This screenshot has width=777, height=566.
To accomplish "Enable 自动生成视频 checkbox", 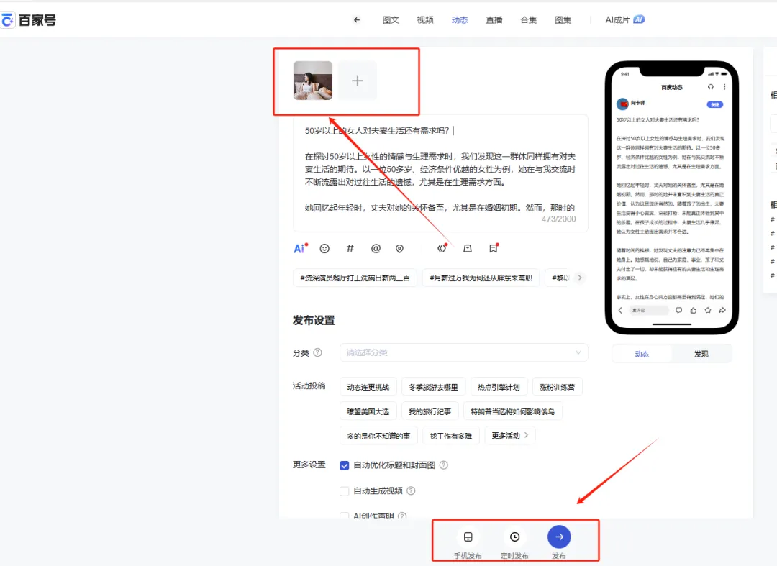I will tap(345, 490).
